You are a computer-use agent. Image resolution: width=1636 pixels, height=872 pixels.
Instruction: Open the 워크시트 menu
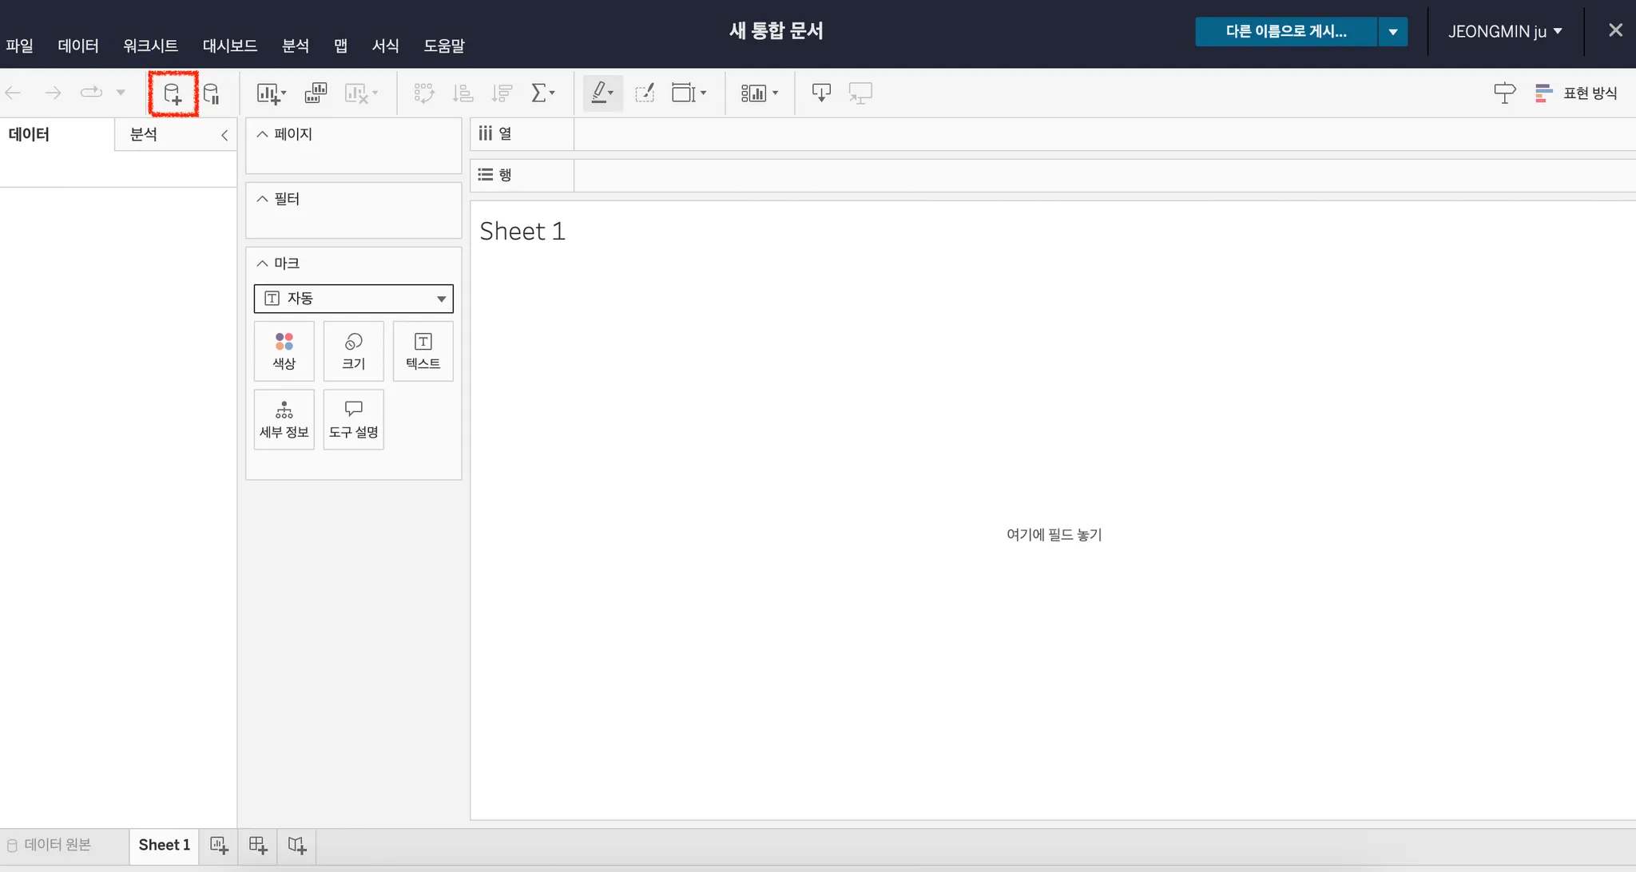(150, 46)
